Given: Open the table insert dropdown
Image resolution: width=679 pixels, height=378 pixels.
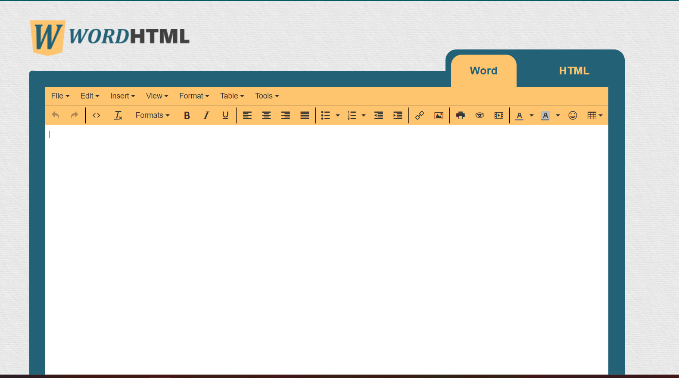Looking at the screenshot, I should click(595, 115).
